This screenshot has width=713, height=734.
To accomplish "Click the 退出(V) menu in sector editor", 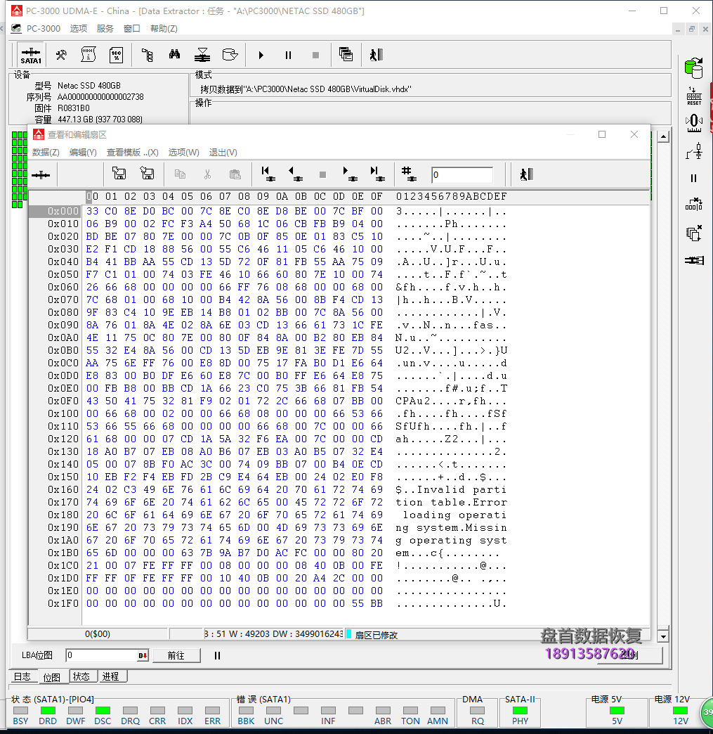I will click(x=223, y=152).
